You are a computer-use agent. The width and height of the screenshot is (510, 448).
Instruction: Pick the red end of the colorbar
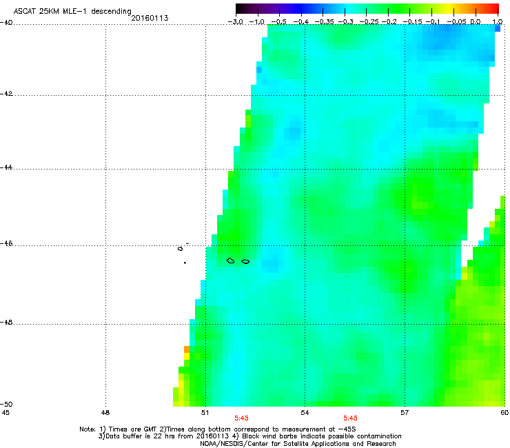click(x=494, y=8)
